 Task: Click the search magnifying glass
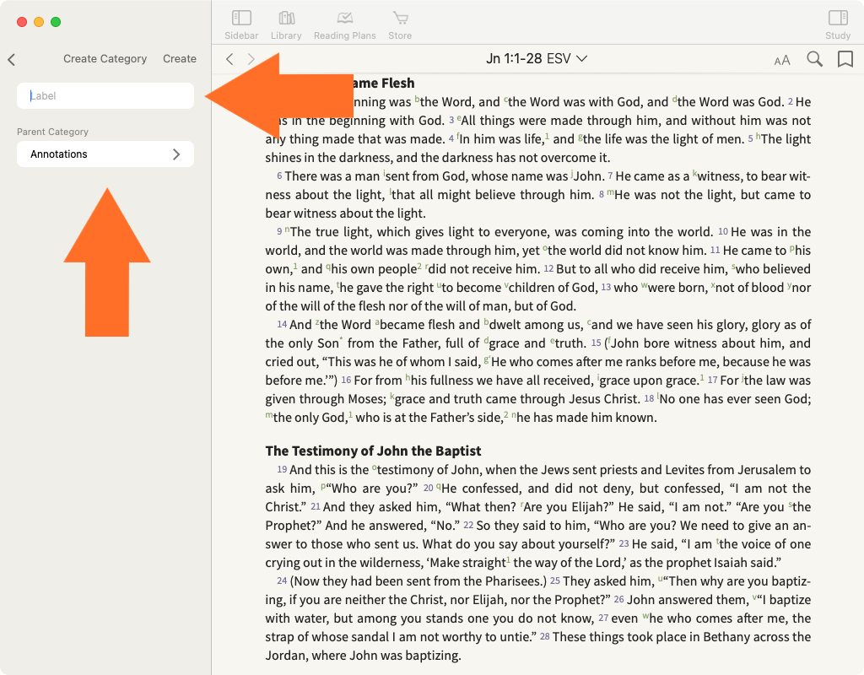pyautogui.click(x=814, y=59)
